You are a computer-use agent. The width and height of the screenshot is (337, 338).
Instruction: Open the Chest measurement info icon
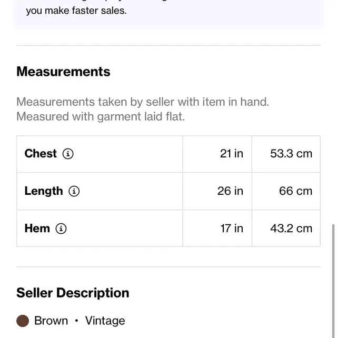(68, 154)
